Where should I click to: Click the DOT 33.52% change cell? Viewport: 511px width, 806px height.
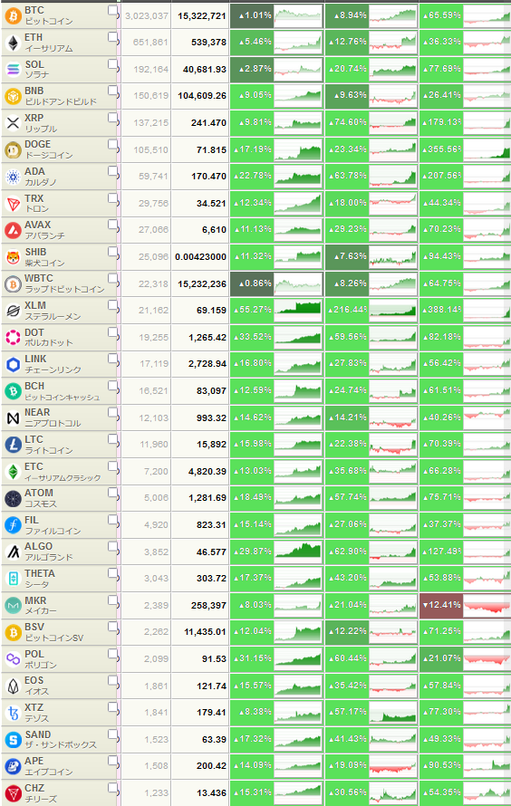click(252, 337)
